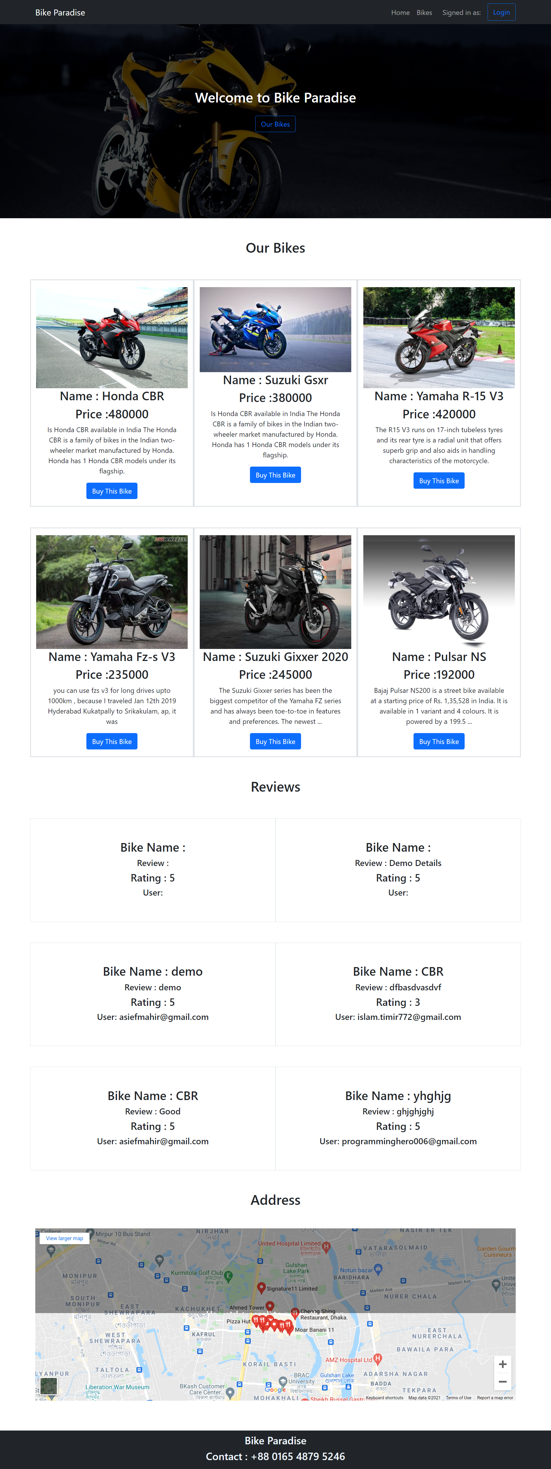Zoom in on the map with plus icon
Screen dimensions: 551x1469
point(502,1364)
